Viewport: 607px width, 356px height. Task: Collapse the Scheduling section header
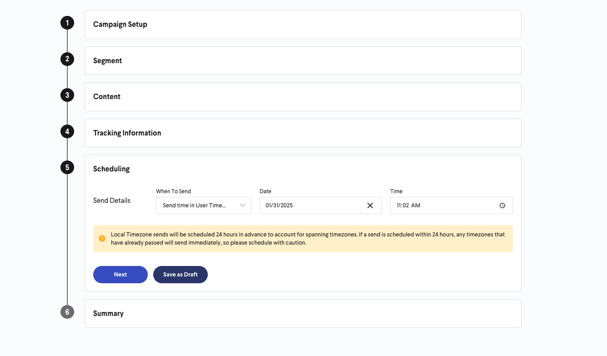[111, 169]
